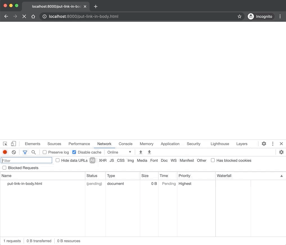286x245 pixels.
Task: Switch to the Elements panel
Action: pyautogui.click(x=32, y=144)
